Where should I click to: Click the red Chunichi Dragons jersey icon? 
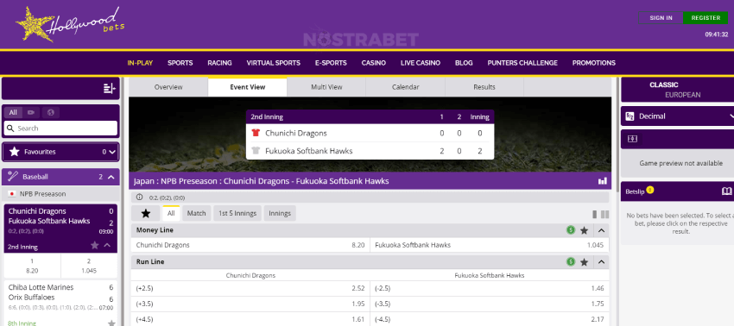(256, 133)
